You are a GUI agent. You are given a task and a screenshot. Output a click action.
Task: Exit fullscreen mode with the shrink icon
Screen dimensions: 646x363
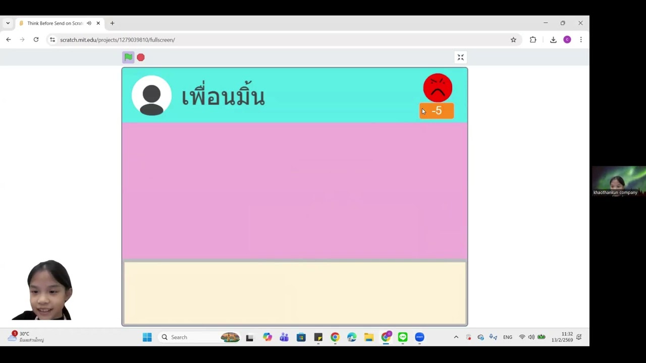click(460, 57)
